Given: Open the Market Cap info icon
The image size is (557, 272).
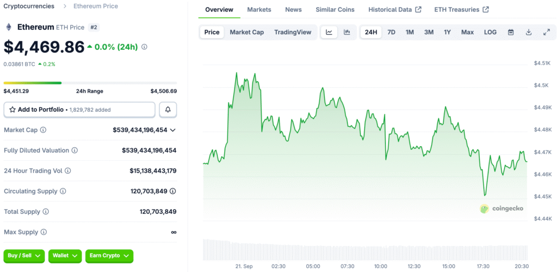Looking at the screenshot, I should point(43,130).
